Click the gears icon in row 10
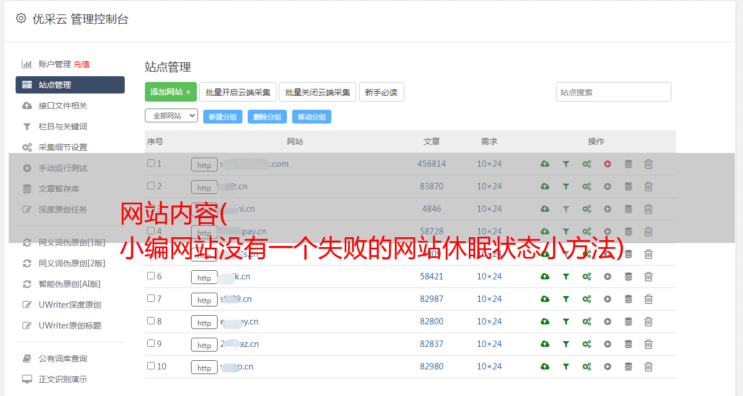Image resolution: width=743 pixels, height=396 pixels. coord(587,367)
